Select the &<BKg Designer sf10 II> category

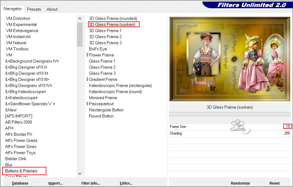click(27, 73)
